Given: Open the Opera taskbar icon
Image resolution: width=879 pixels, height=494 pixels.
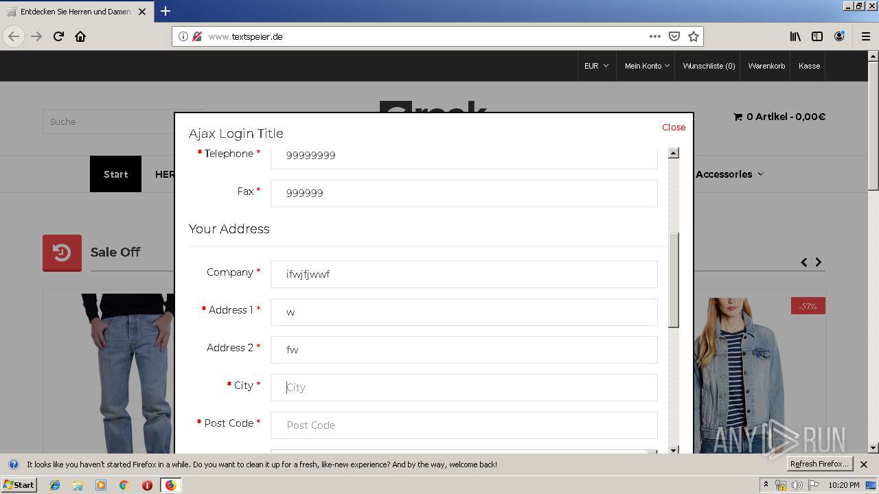Looking at the screenshot, I should (147, 485).
